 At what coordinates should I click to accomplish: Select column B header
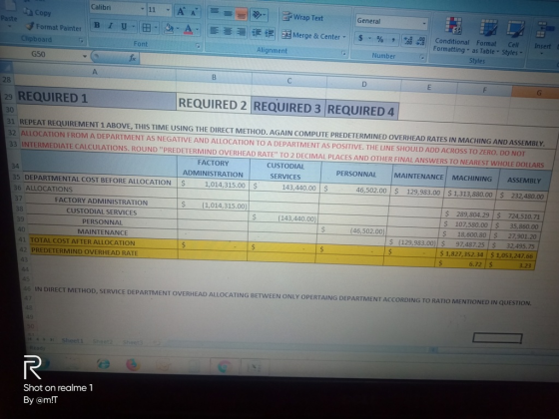(214, 77)
